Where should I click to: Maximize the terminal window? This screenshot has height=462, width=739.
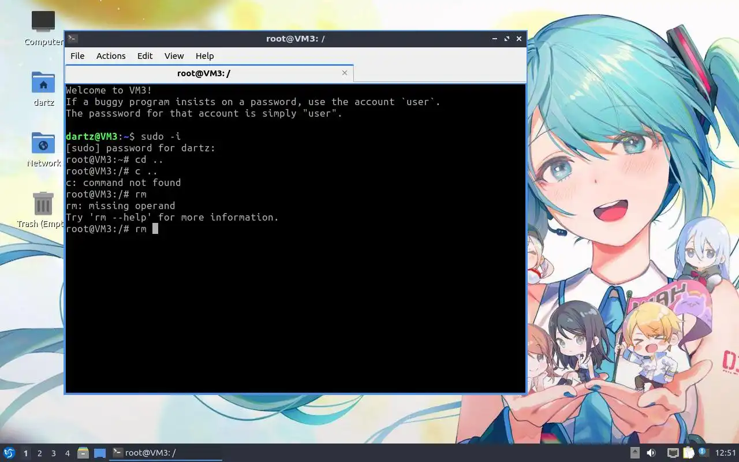pyautogui.click(x=507, y=39)
